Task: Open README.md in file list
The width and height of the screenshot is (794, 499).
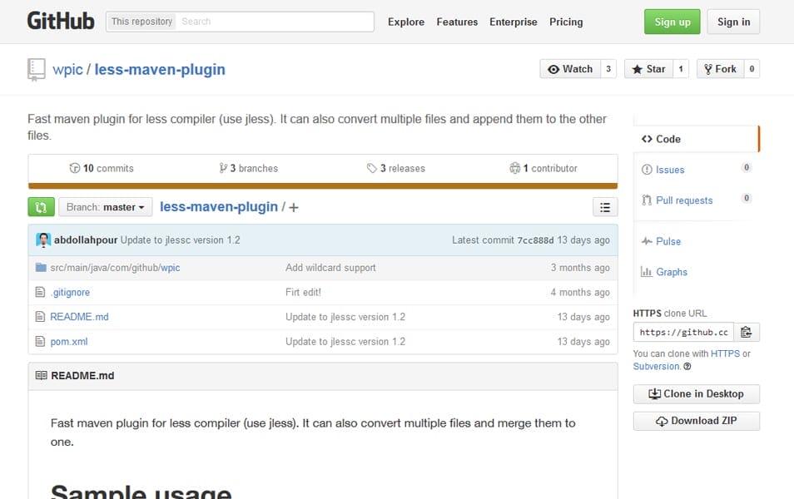Action: (79, 317)
